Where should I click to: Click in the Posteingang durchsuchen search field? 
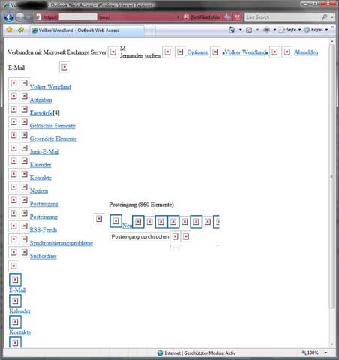coord(140,236)
